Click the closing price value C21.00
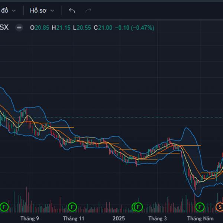The width and height of the screenshot is (223, 223). click(x=103, y=28)
